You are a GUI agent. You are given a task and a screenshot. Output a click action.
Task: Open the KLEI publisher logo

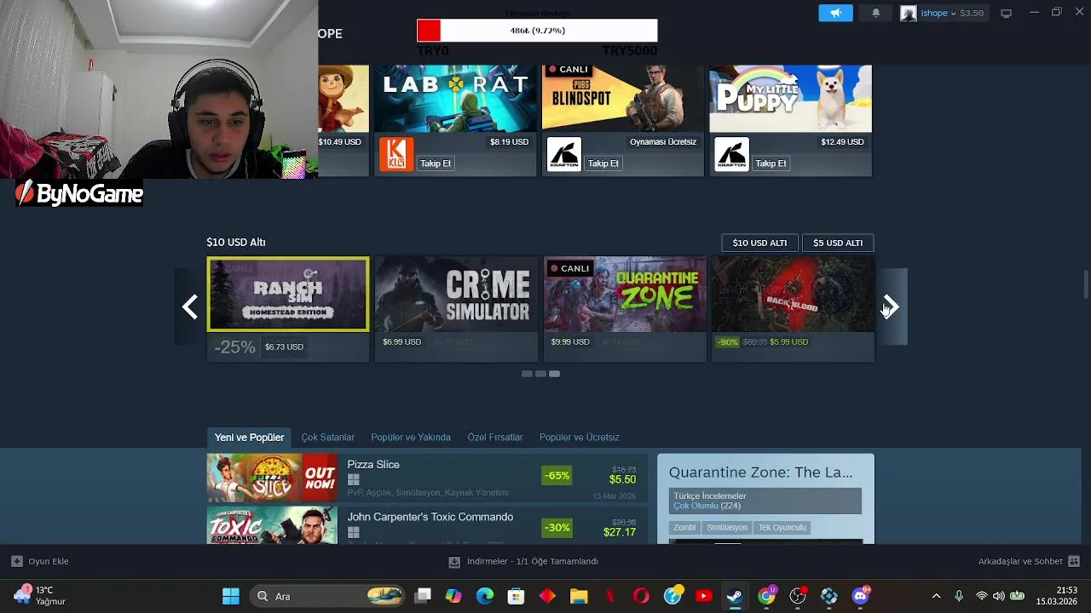tap(395, 154)
